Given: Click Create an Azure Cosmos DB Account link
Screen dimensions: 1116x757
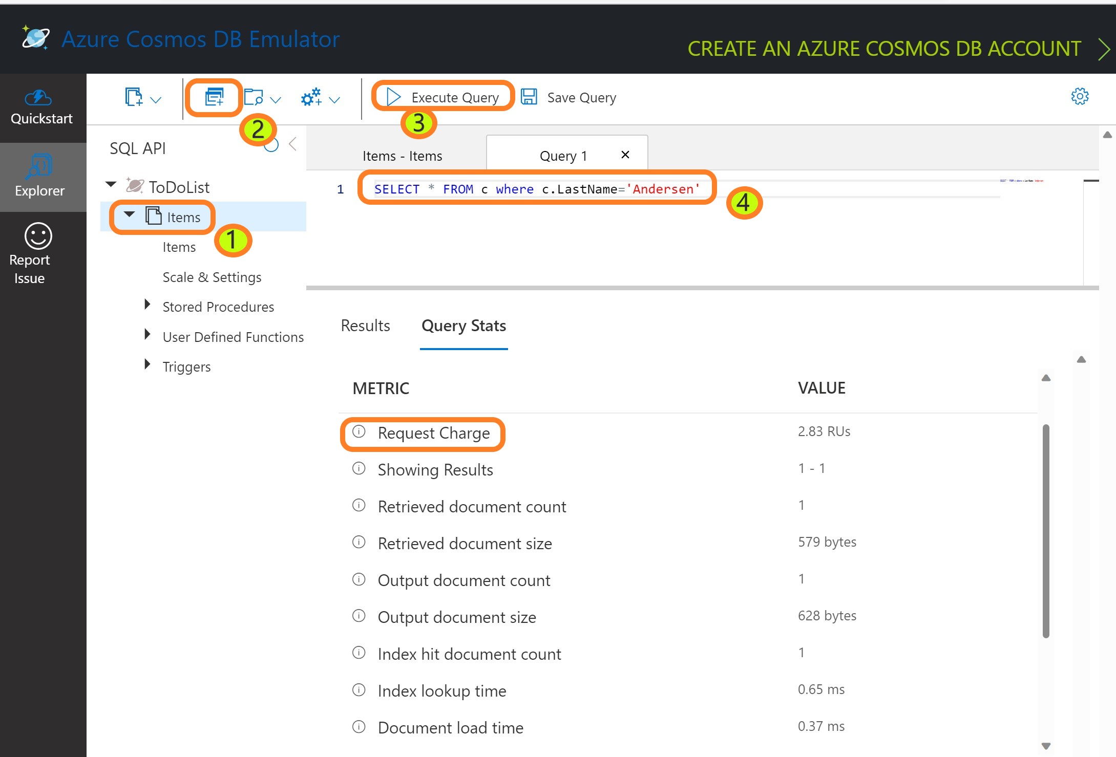Looking at the screenshot, I should [884, 49].
